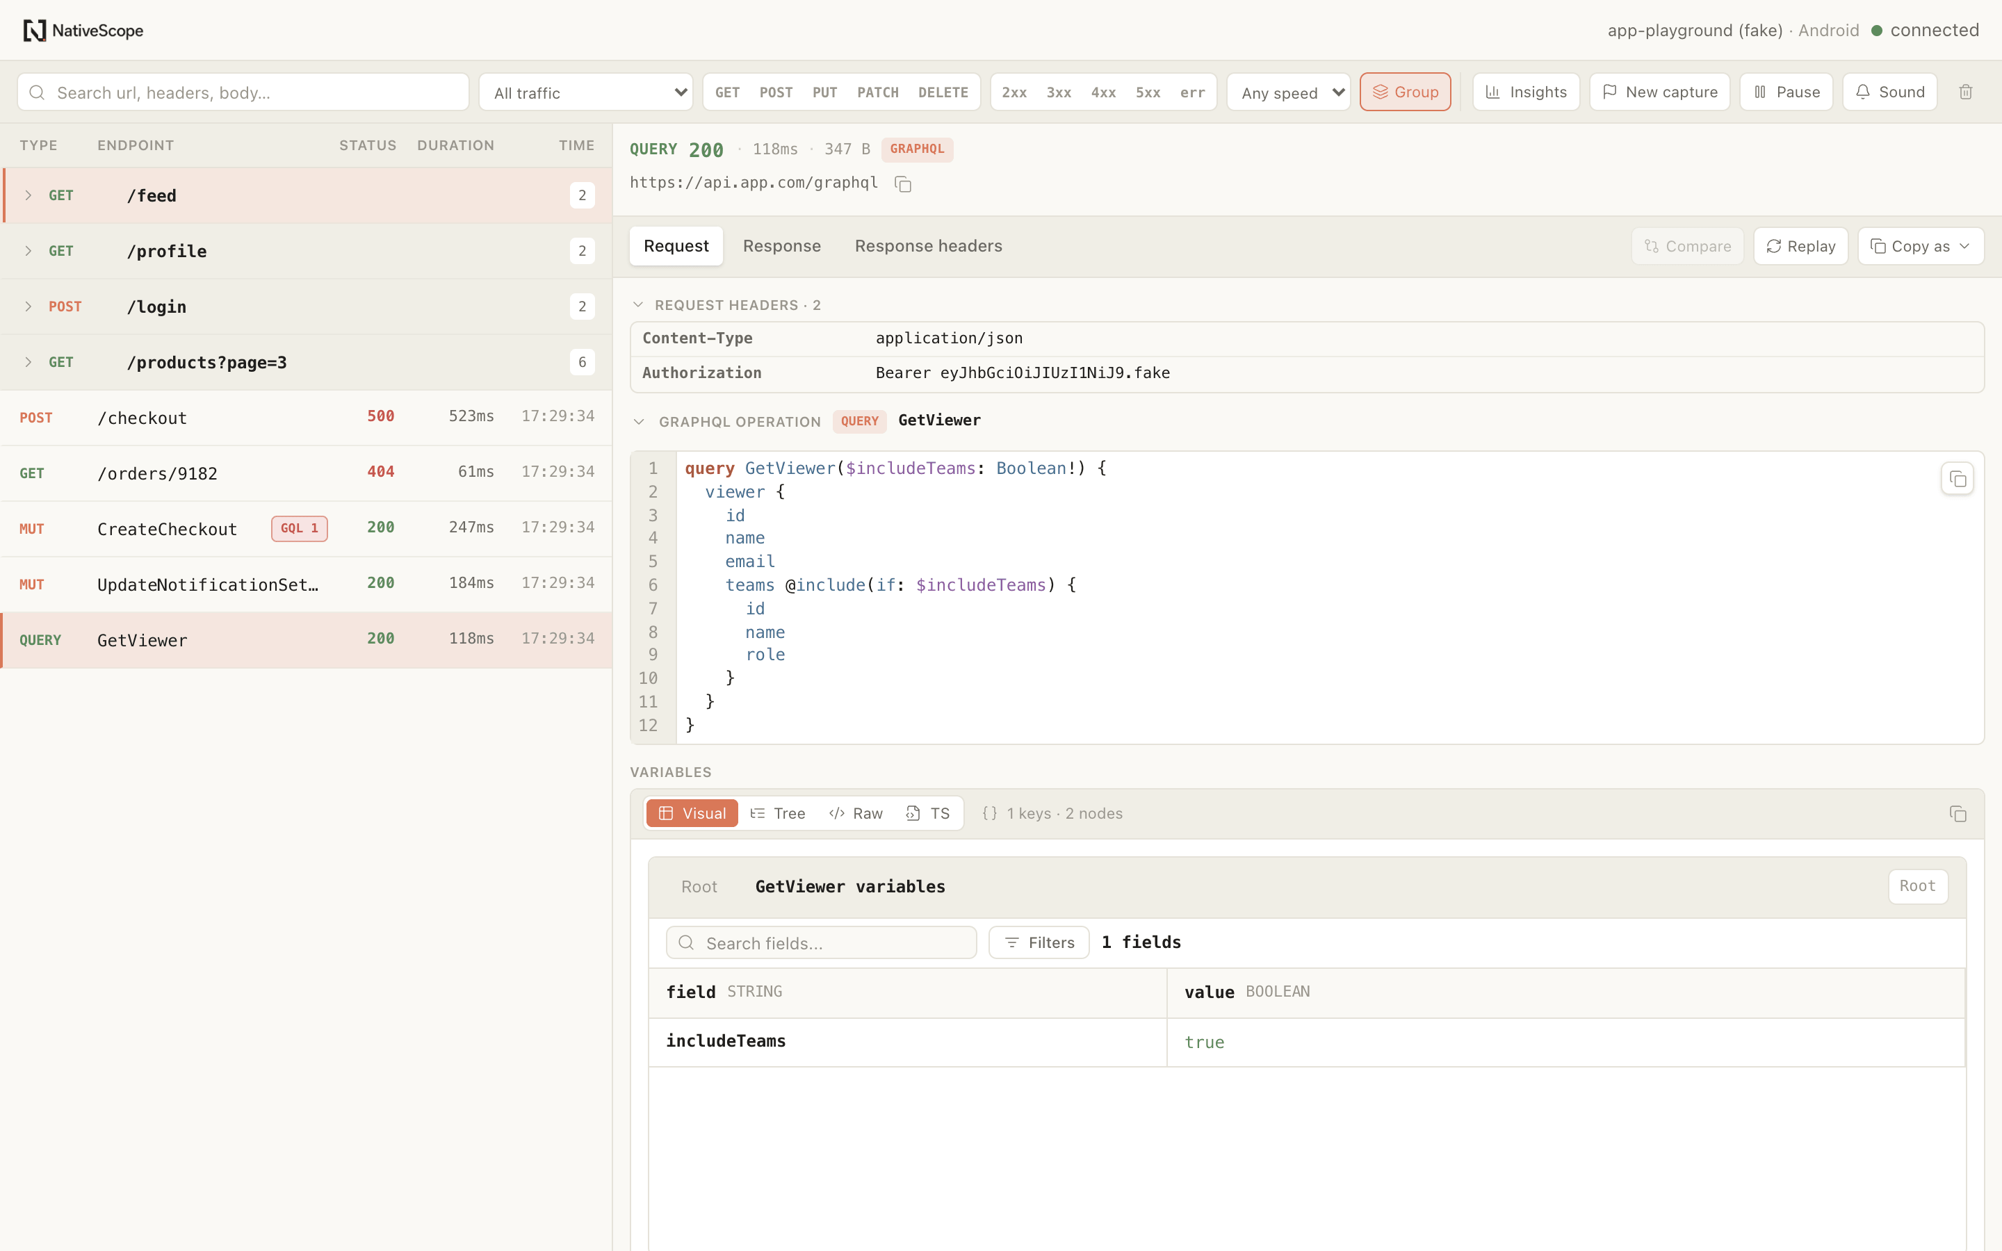The height and width of the screenshot is (1251, 2002).
Task: Open the Response headers tab
Action: click(928, 246)
